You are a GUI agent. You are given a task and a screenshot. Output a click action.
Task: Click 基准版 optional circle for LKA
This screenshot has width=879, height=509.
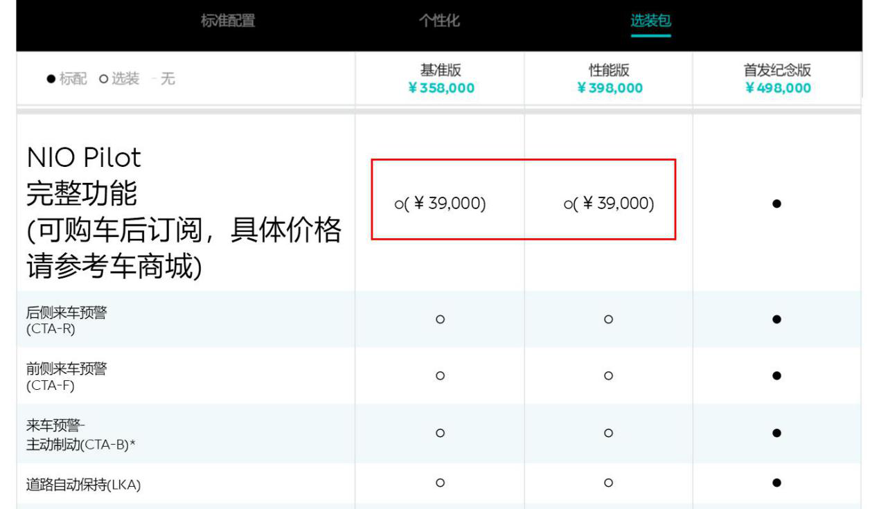(x=440, y=483)
